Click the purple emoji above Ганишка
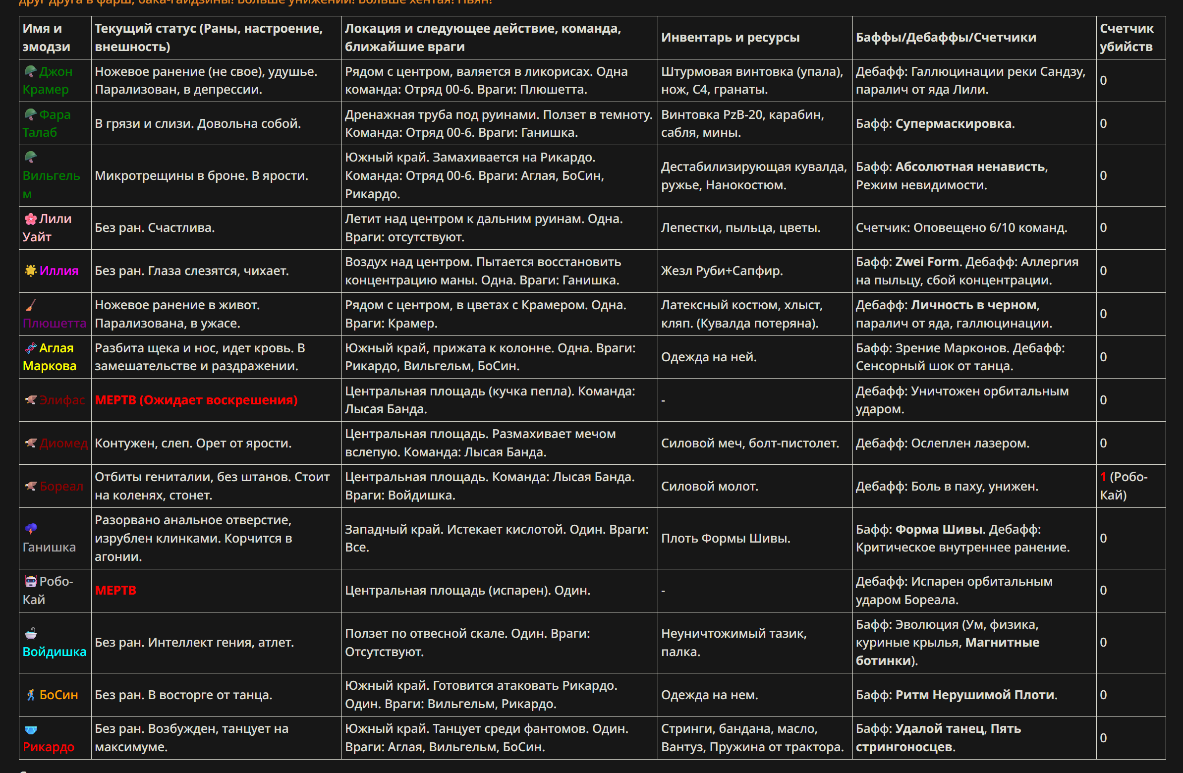Screen dimensions: 1183x773 tap(31, 529)
